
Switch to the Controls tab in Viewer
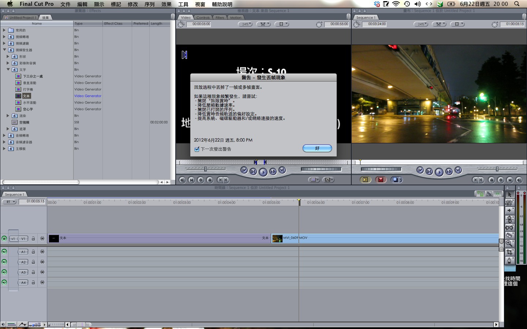coord(203,18)
